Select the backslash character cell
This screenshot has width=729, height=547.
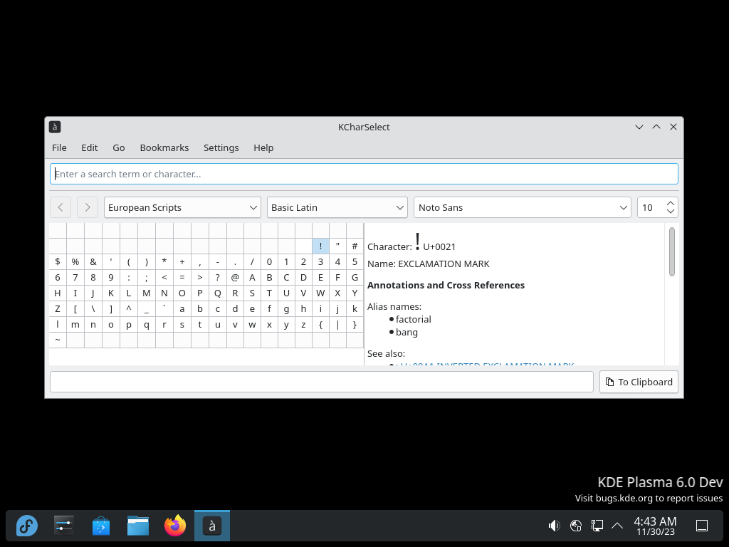[93, 309]
